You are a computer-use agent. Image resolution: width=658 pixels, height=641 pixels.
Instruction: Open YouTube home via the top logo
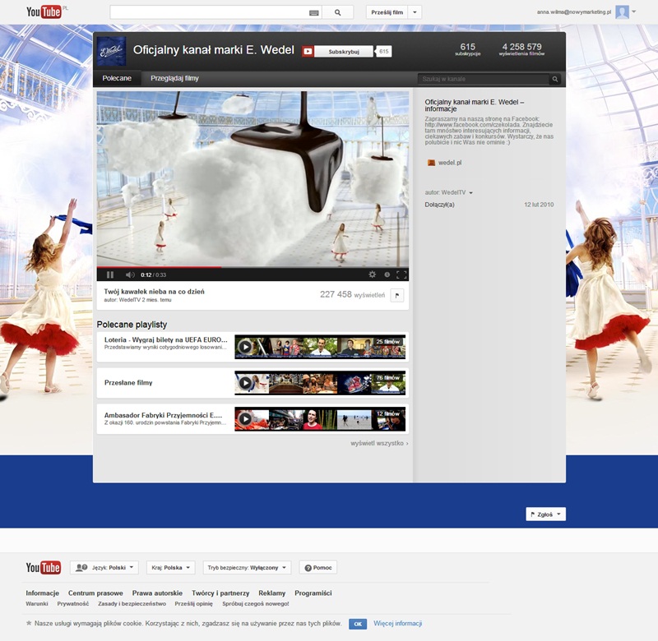click(x=44, y=12)
